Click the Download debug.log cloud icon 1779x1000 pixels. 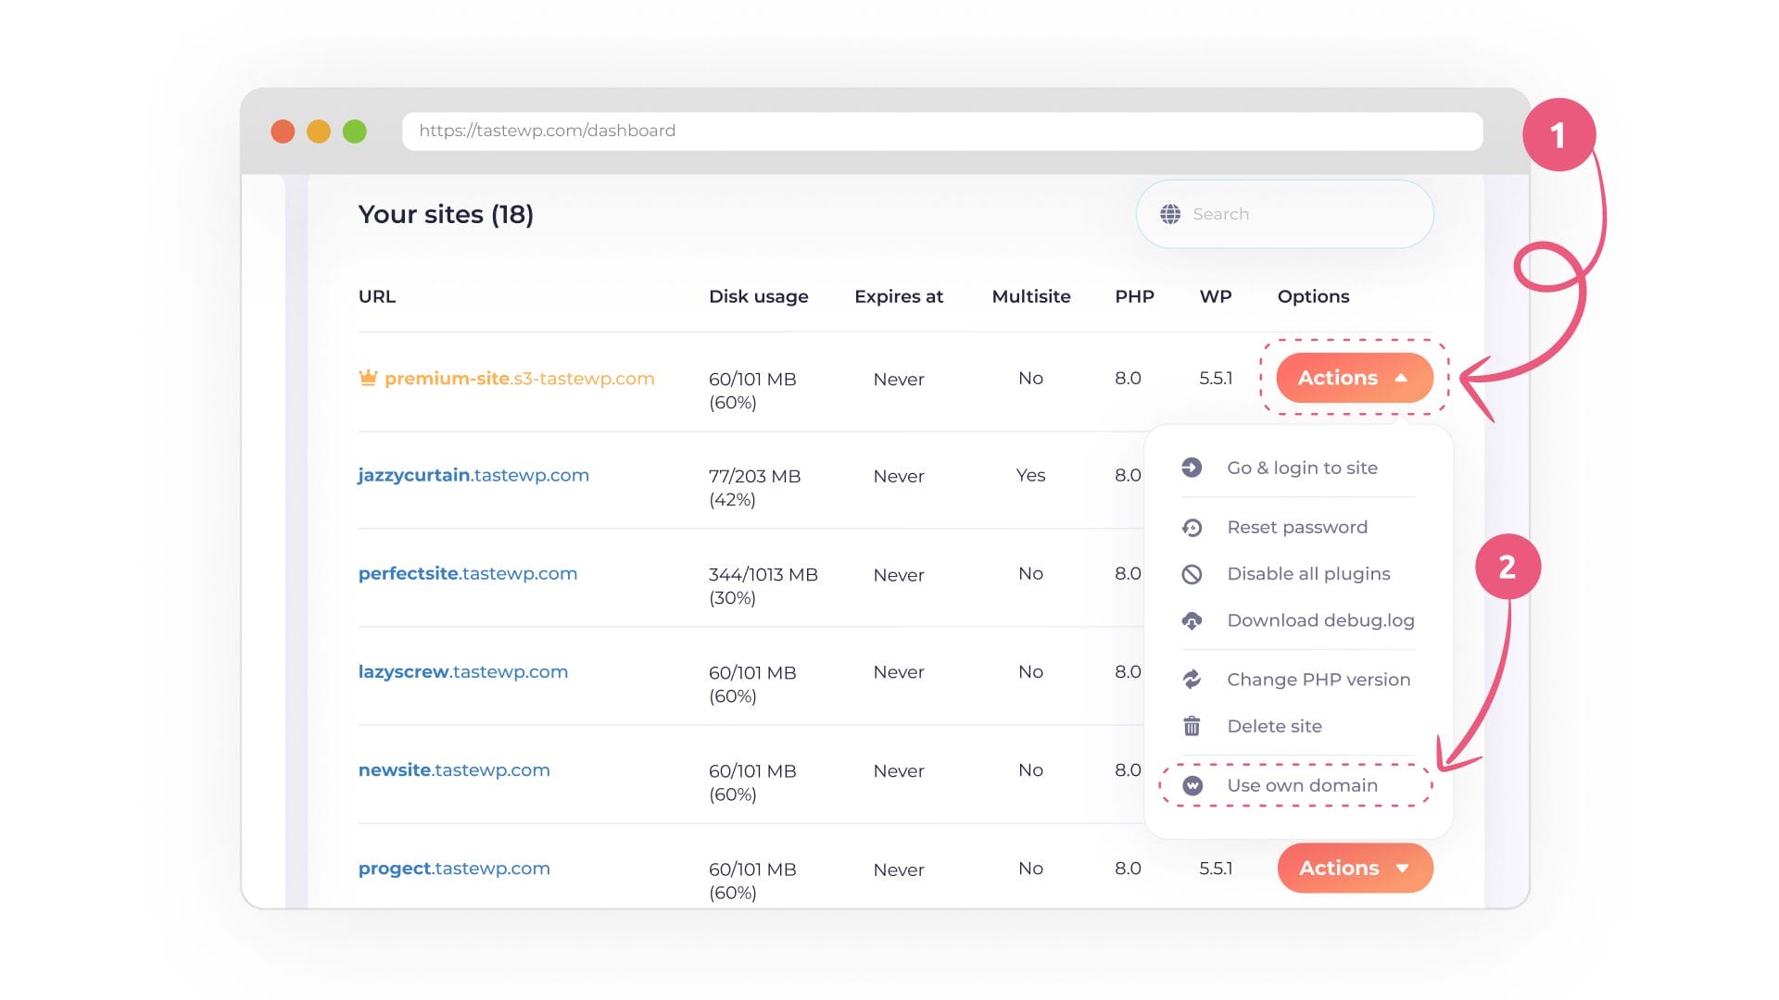tap(1192, 620)
